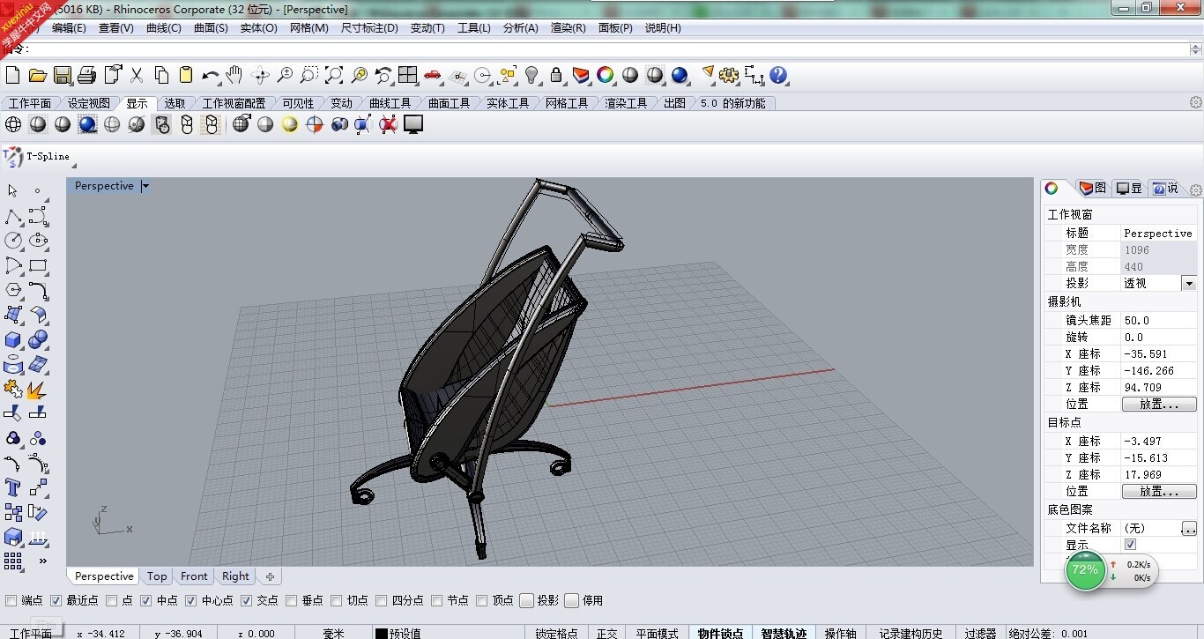
Task: Click the Undo arrow icon
Action: tap(210, 75)
